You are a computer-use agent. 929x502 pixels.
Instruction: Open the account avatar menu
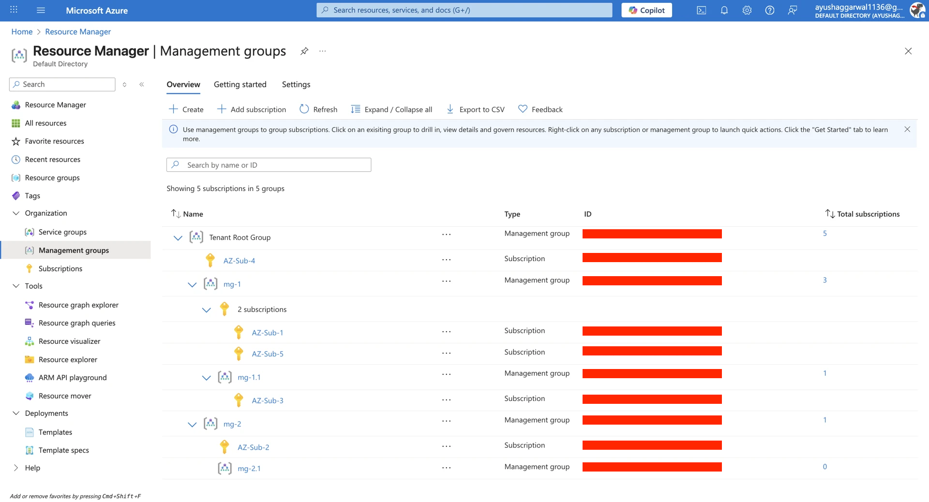click(x=917, y=10)
